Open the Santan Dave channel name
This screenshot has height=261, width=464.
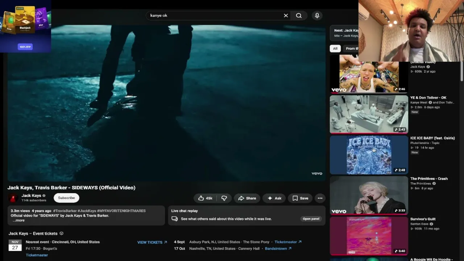click(419, 224)
